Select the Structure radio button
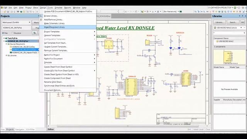 pos(12,33)
